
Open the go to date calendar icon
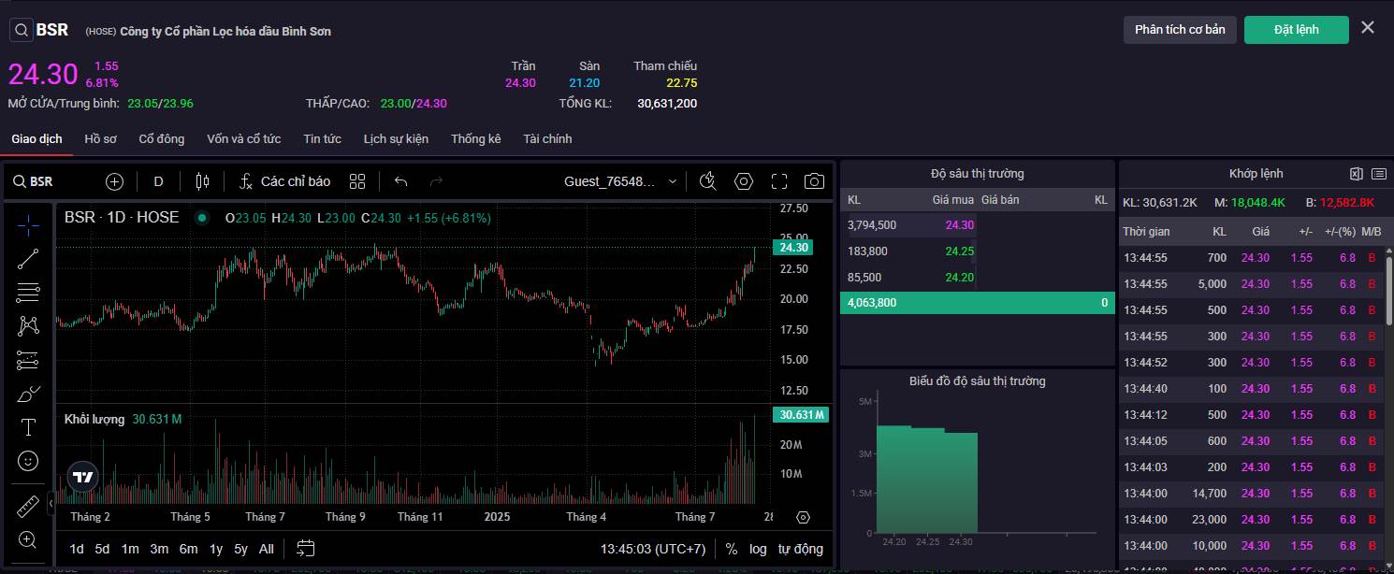pyautogui.click(x=306, y=549)
